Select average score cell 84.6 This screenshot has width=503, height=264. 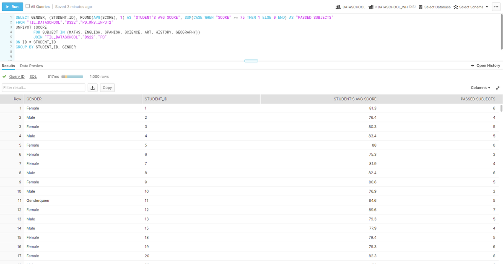click(x=319, y=201)
